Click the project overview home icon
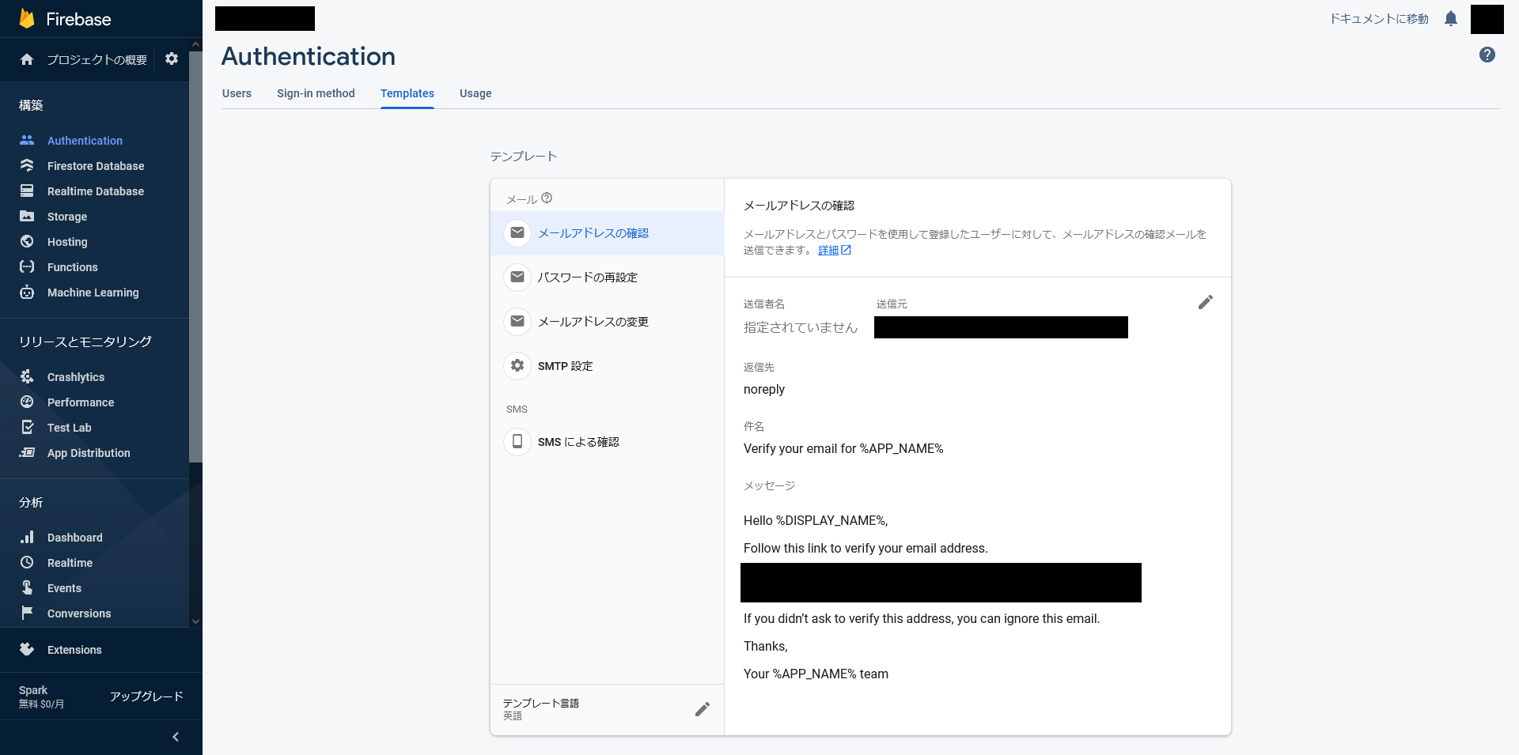Screen dimensions: 1519x755 27,59
